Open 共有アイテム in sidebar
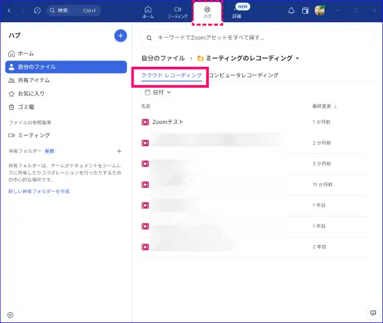Viewport: 383px width, 323px height. click(x=66, y=80)
